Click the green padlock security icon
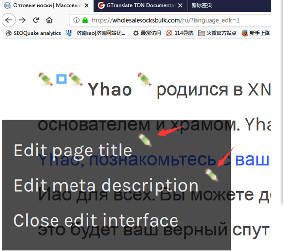 point(85,20)
